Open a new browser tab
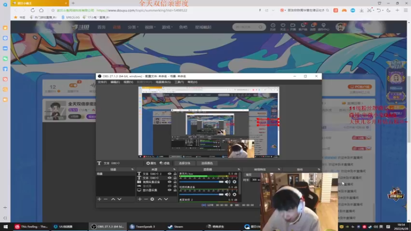 point(73,3)
